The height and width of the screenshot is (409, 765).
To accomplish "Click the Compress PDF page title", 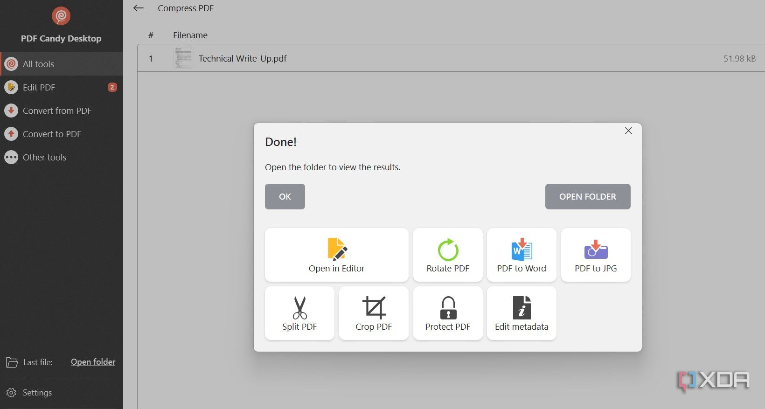I will (x=186, y=8).
